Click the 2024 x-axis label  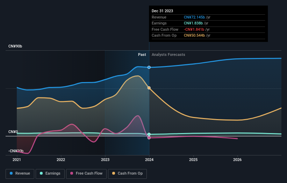[149, 160]
